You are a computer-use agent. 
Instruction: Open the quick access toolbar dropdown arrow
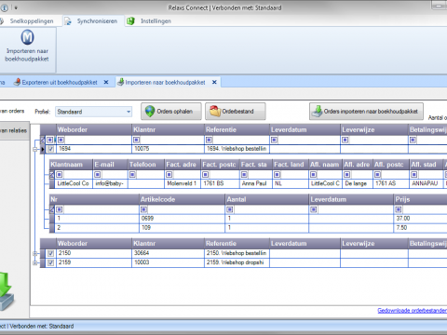pyautogui.click(x=16, y=7)
